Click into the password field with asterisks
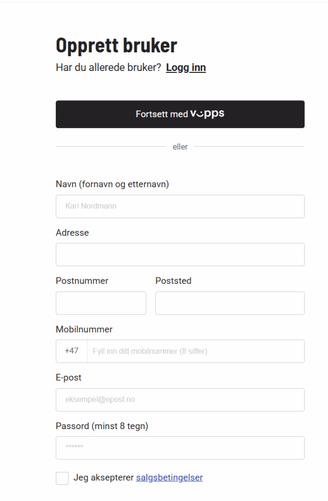The height and width of the screenshot is (501, 328). click(180, 448)
